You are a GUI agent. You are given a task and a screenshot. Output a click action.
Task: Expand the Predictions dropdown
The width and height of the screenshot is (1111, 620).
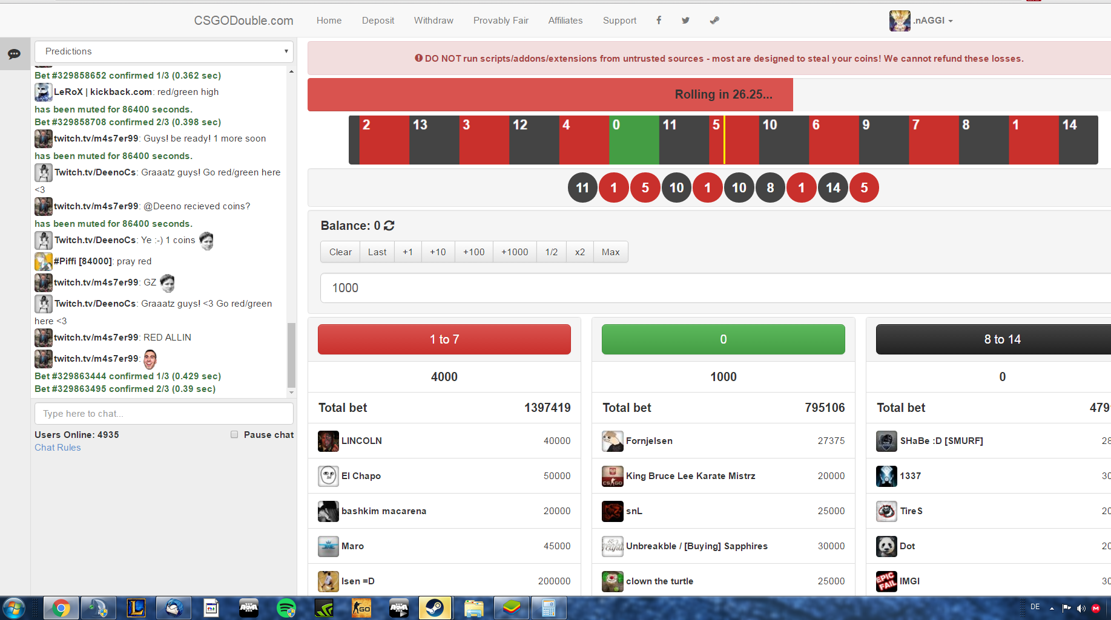(x=164, y=51)
